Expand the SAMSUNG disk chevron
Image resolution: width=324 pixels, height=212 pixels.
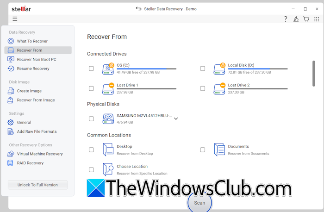[176, 118]
